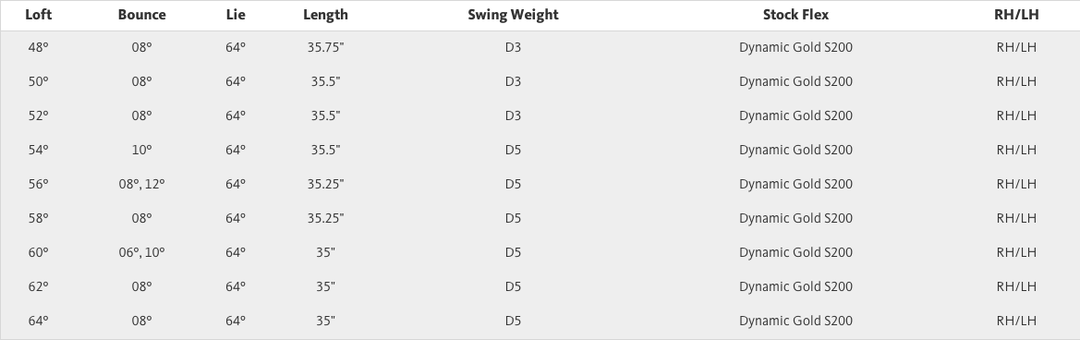This screenshot has width=1080, height=340.
Task: Select the 10° bounce for 54° loft
Action: click(142, 150)
